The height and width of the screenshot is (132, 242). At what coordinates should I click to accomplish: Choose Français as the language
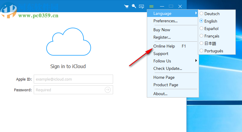coord(212,36)
